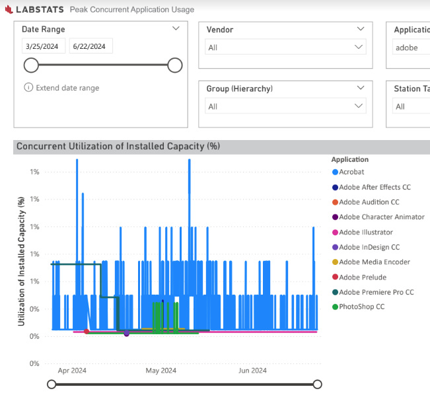The height and width of the screenshot is (397, 430).
Task: Collapse the Vendor slicer header chevron
Action: coord(361,29)
